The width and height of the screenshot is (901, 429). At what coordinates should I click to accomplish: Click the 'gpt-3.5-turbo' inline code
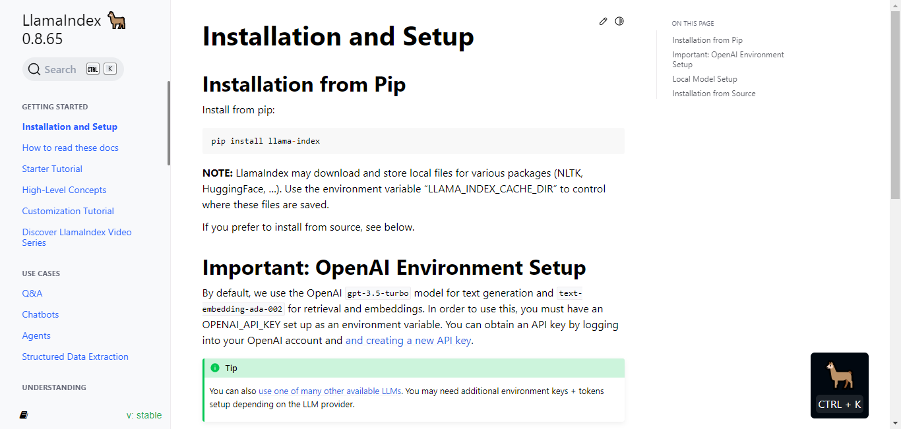click(x=378, y=293)
